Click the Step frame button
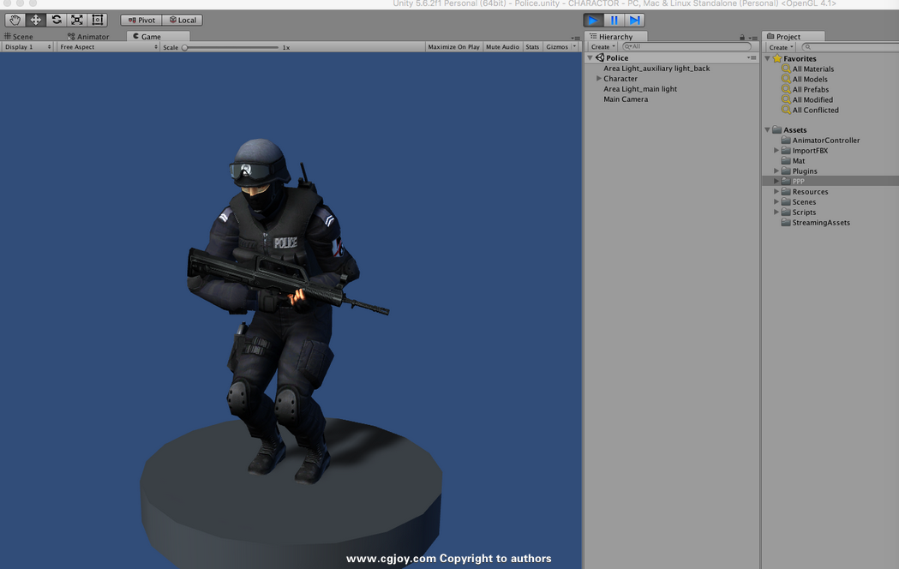This screenshot has width=899, height=569. 634,20
